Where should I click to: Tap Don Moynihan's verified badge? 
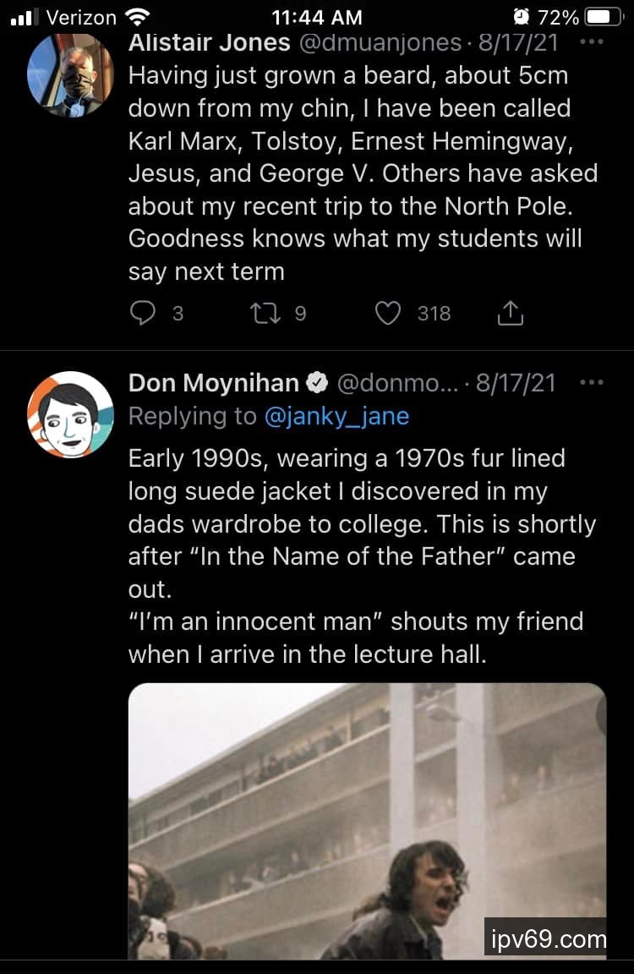317,383
